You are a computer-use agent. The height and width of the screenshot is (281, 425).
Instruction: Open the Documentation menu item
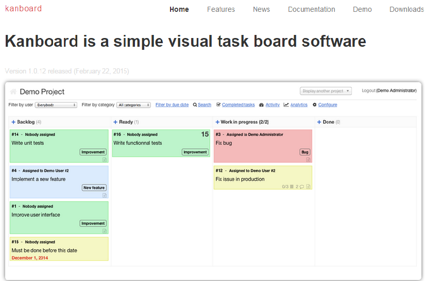coord(312,9)
